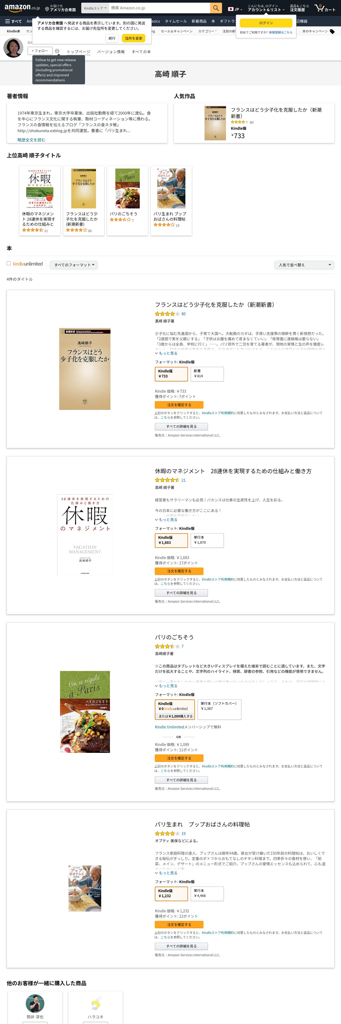The width and height of the screenshot is (341, 1024).
Task: Click the yellow ログイン button
Action: (266, 23)
